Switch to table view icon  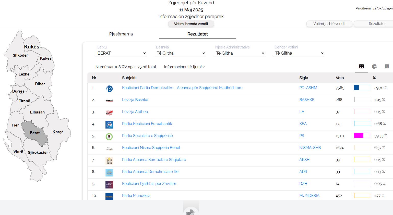tap(361, 67)
